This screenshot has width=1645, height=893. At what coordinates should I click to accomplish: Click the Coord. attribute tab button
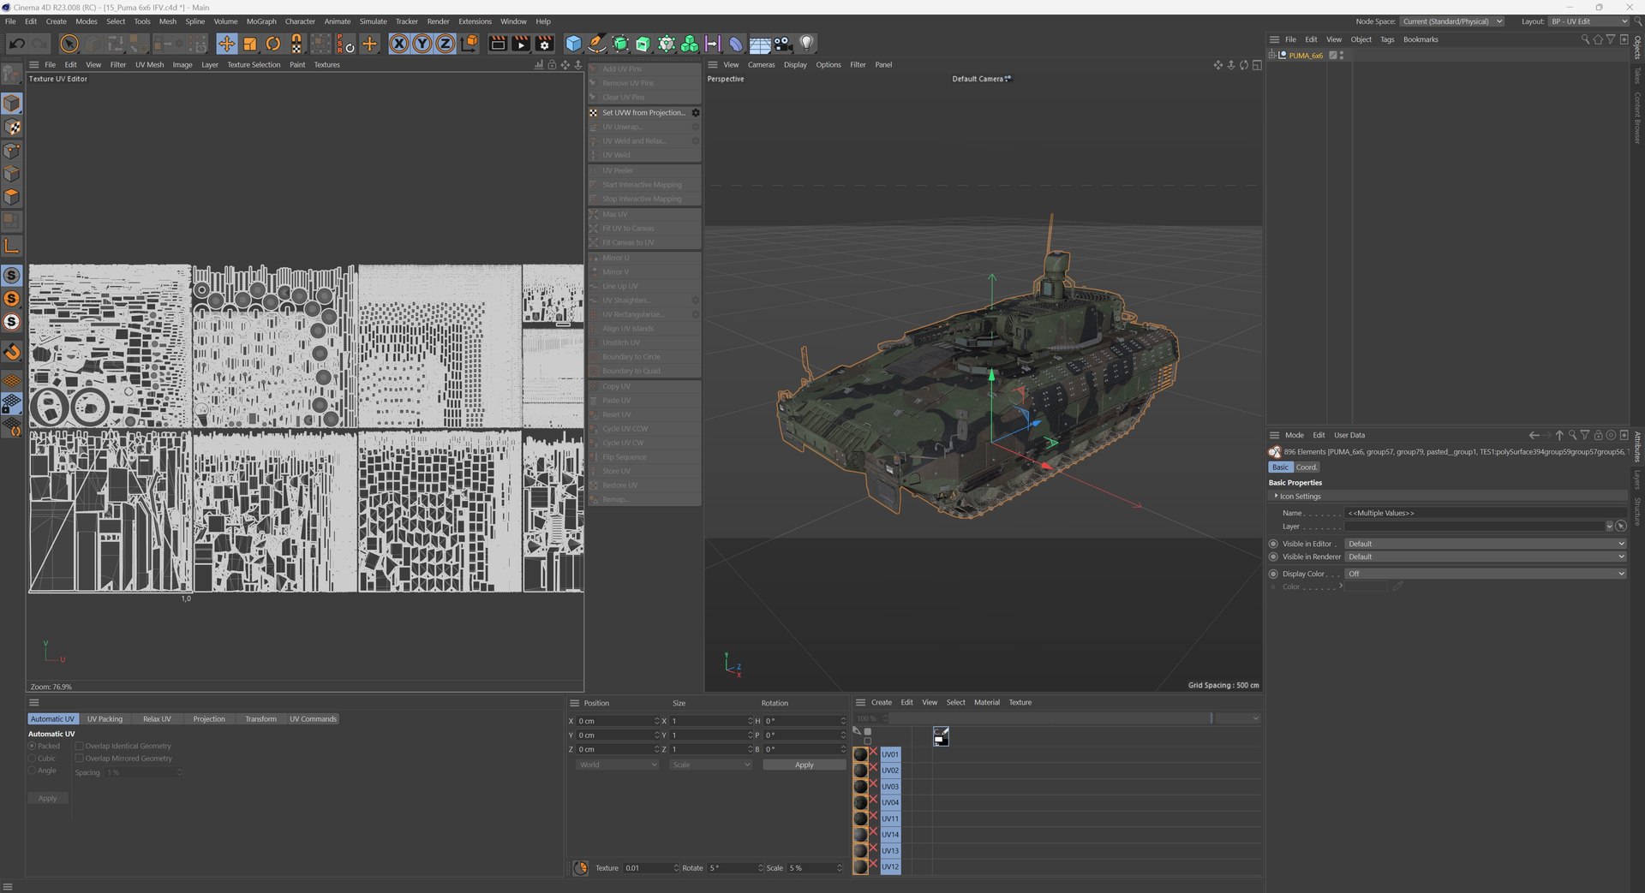tap(1307, 467)
